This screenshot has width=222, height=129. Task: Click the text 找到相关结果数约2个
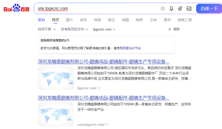(x=55, y=40)
